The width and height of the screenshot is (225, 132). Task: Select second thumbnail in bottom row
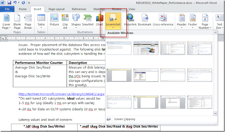pos(146,102)
